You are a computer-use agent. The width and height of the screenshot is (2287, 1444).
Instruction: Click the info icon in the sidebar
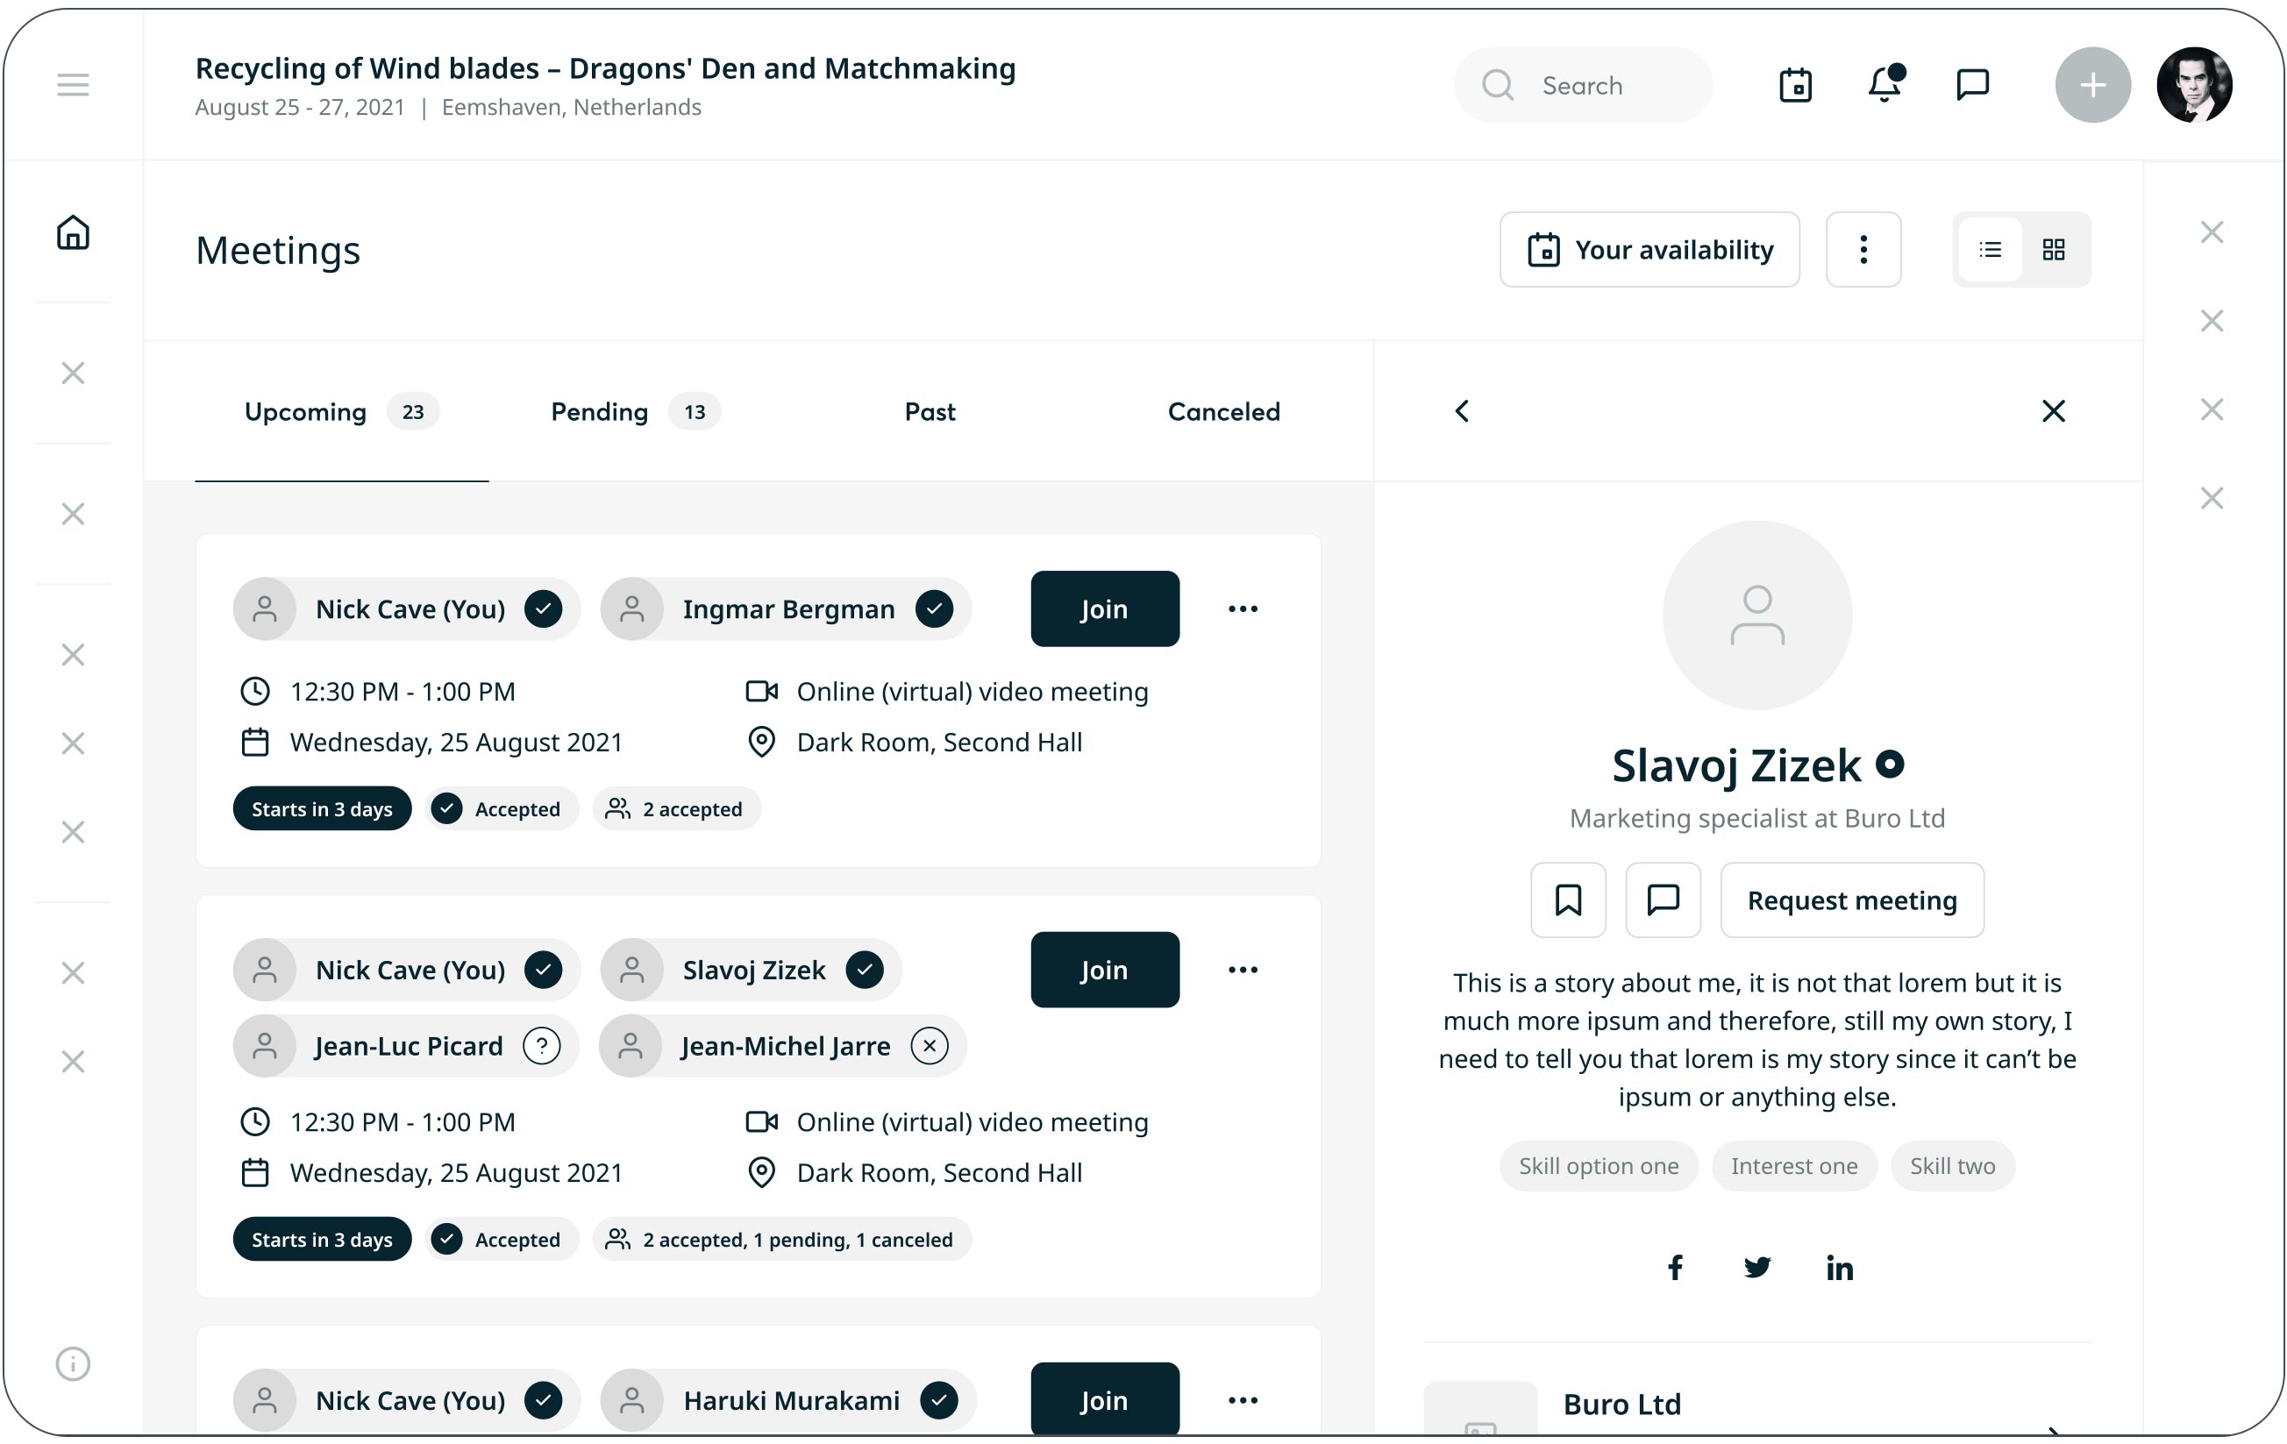[x=73, y=1363]
